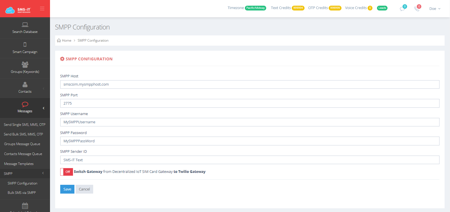Toggle the hamburger sidebar menu icon

pyautogui.click(x=42, y=9)
